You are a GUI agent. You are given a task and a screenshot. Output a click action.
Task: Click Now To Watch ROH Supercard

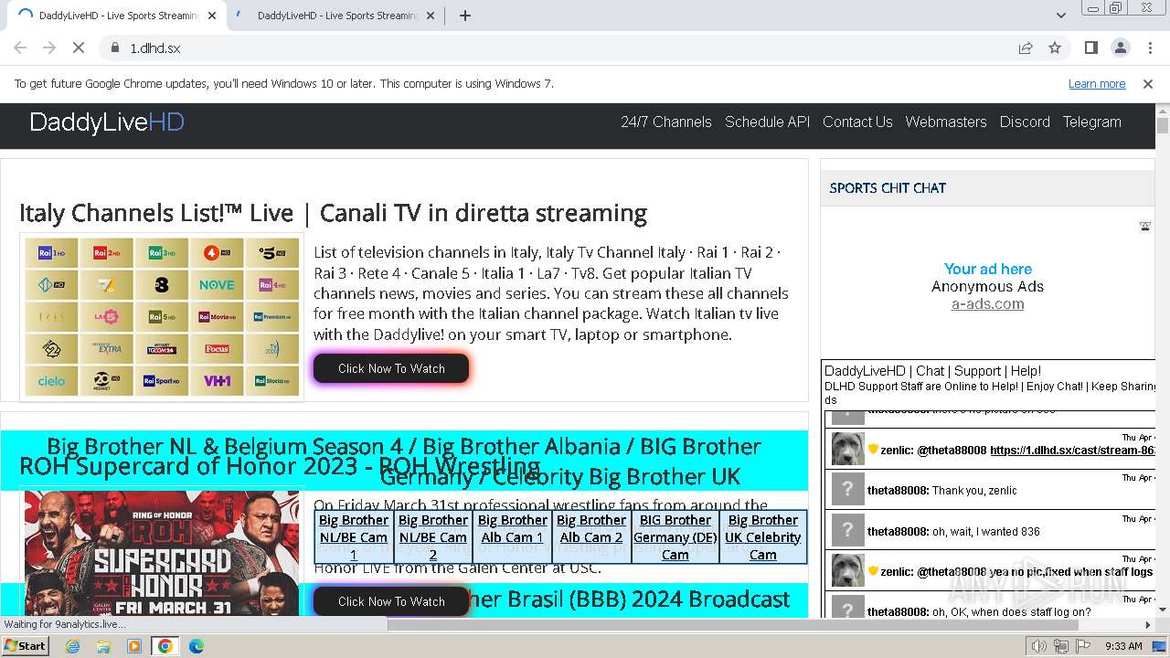[x=391, y=601]
